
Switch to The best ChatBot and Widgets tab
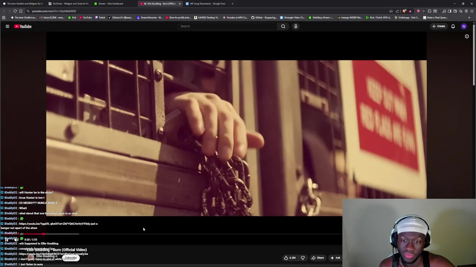click(23, 4)
